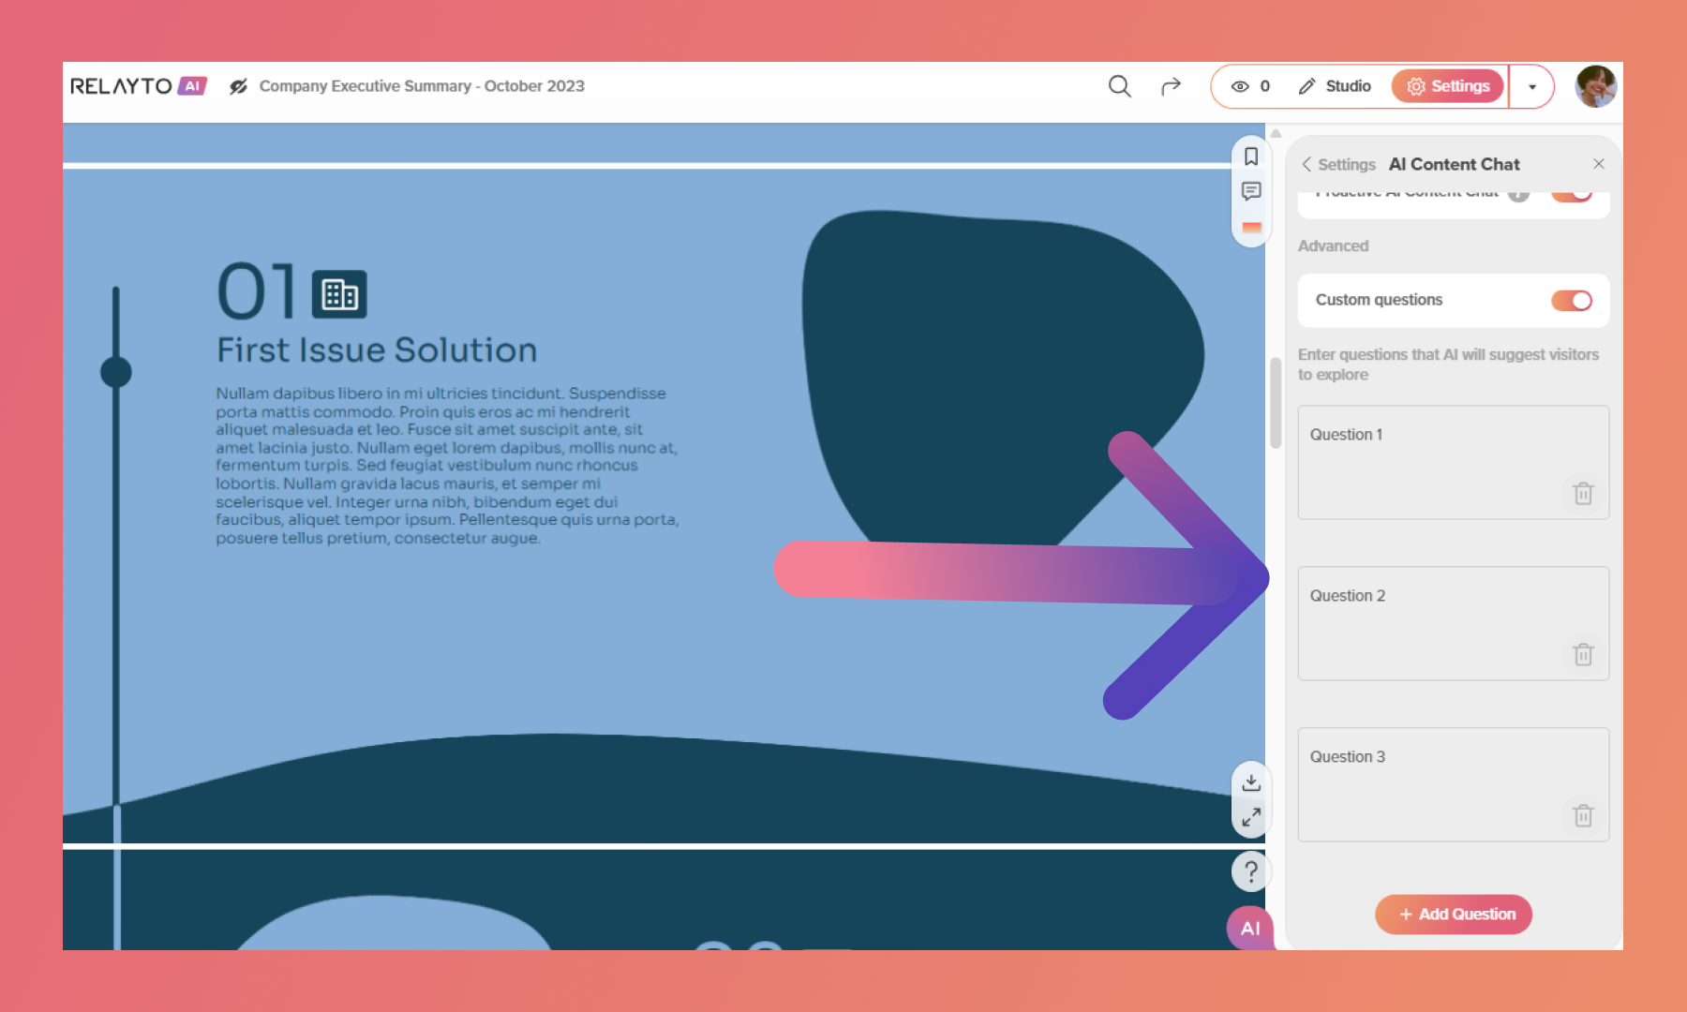Select the Settings tab button
The width and height of the screenshot is (1687, 1012).
point(1448,86)
